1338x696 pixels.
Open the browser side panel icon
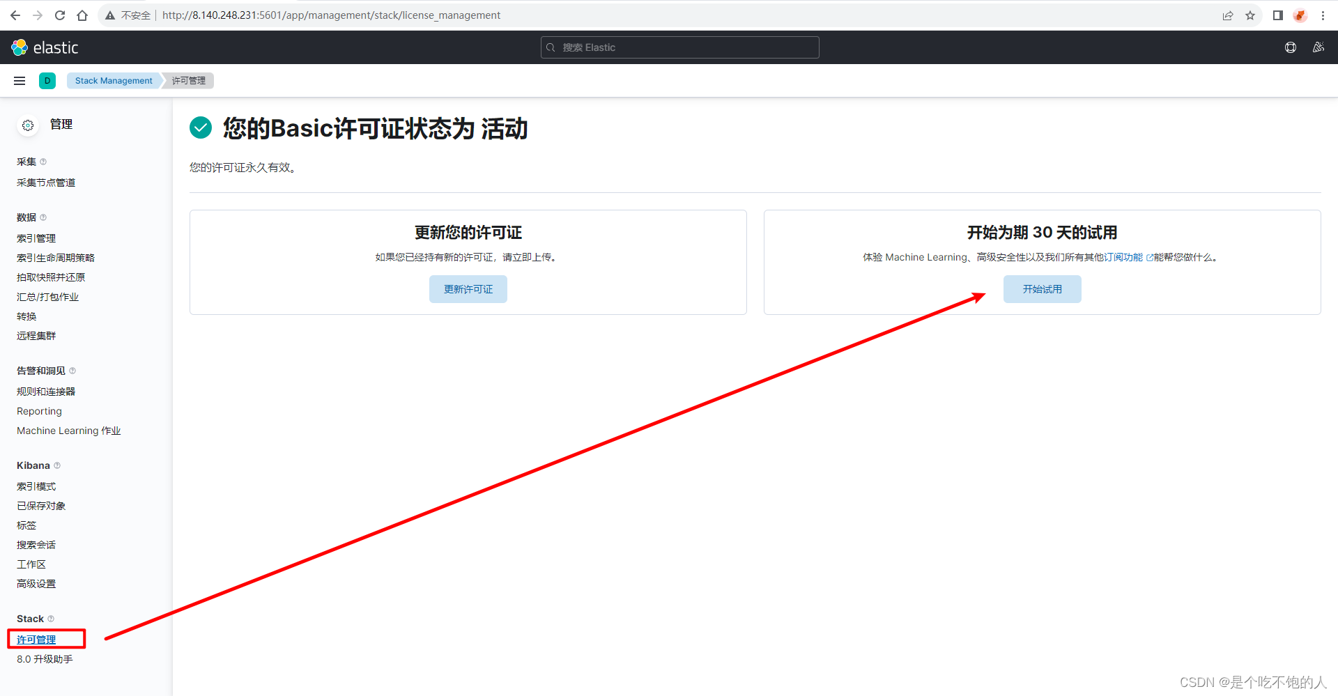pos(1277,15)
